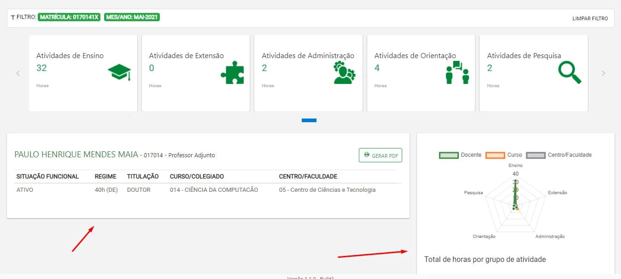Image resolution: width=621 pixels, height=279 pixels.
Task: Click the DOUTOR titulação cell
Action: click(x=139, y=190)
